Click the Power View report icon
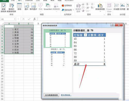This screenshot has width=129, height=101. tap(109, 5)
